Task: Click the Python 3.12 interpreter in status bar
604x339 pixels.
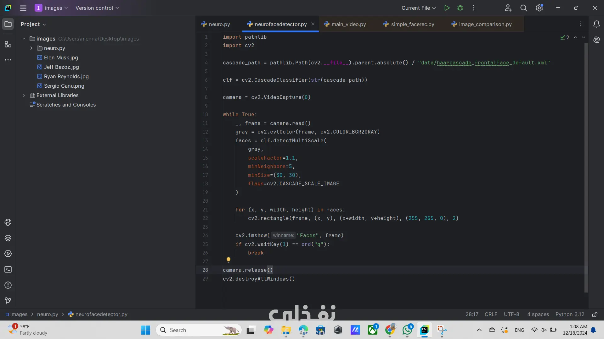Action: point(569,314)
